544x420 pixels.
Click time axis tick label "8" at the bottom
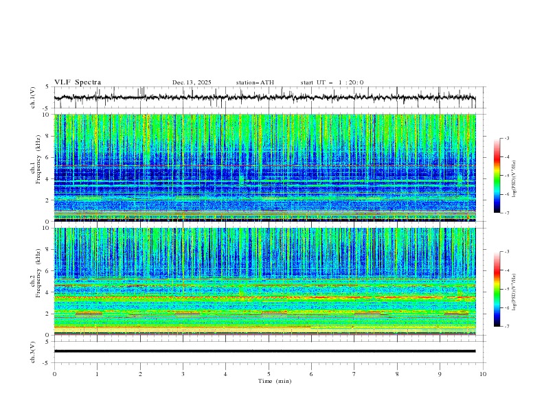[397, 374]
